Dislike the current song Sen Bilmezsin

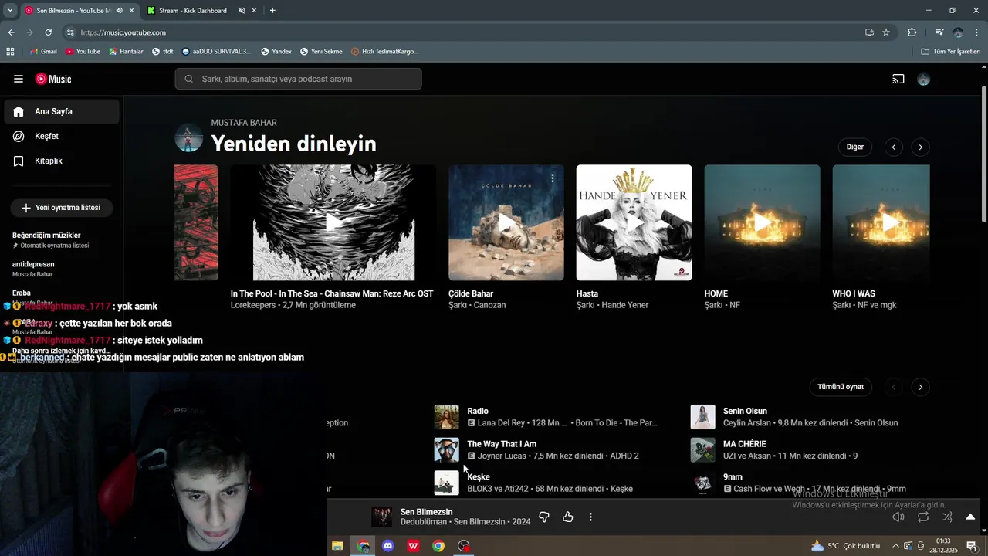pyautogui.click(x=543, y=517)
